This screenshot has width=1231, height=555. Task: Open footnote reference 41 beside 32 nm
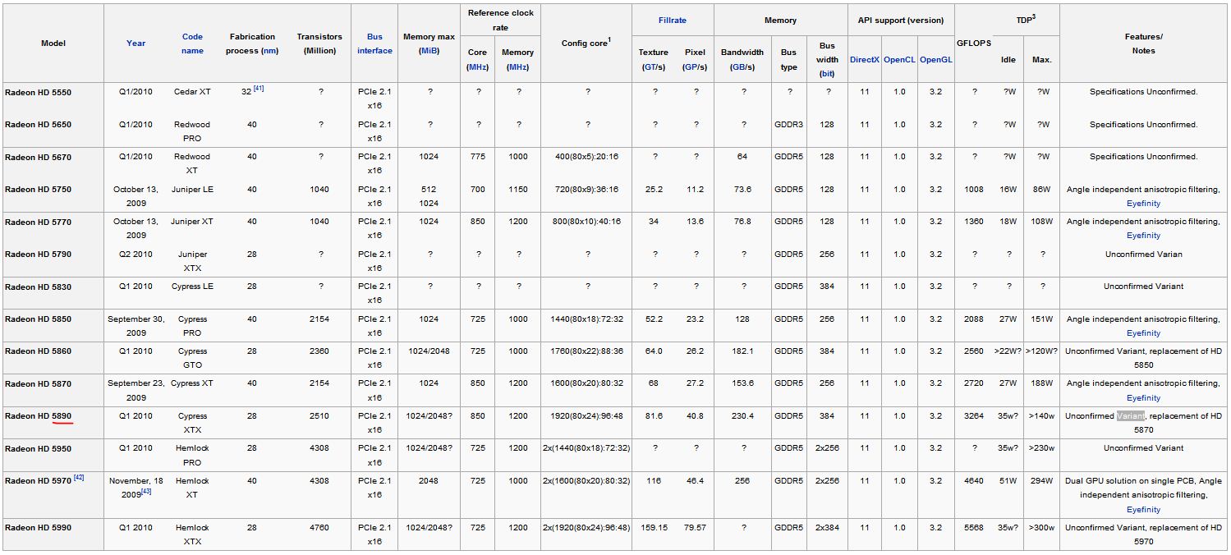coord(259,88)
